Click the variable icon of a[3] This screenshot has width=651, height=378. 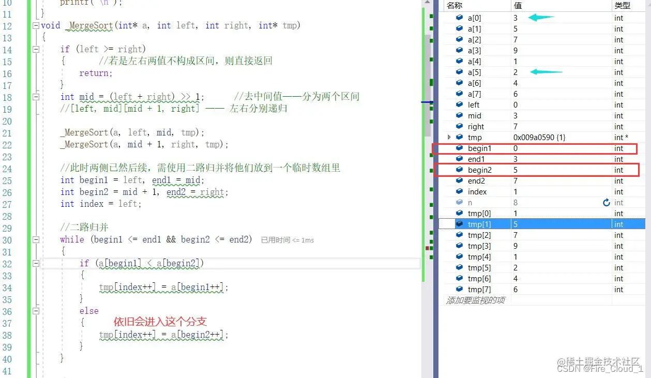459,50
